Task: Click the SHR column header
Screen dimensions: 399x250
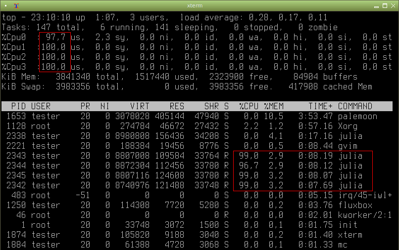Action: 211,106
